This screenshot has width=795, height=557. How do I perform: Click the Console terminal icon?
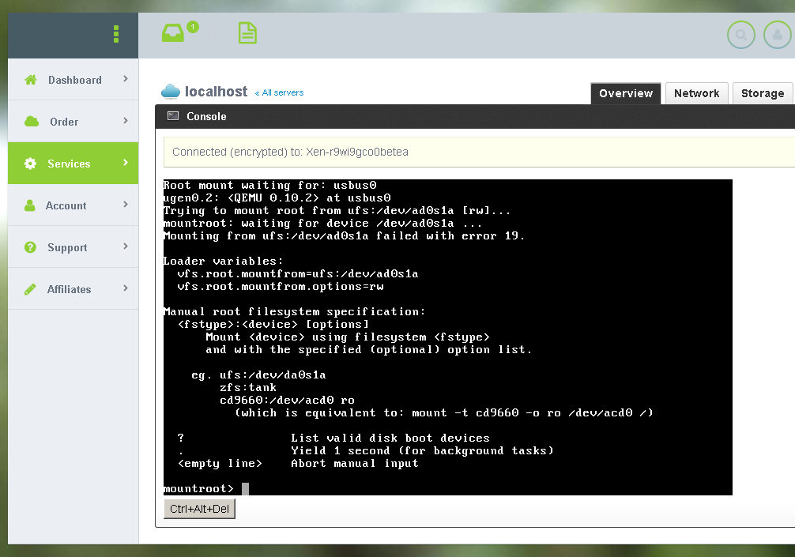click(173, 116)
